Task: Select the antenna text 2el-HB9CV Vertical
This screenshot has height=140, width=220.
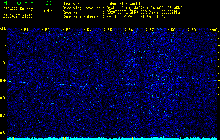Action: point(126,16)
